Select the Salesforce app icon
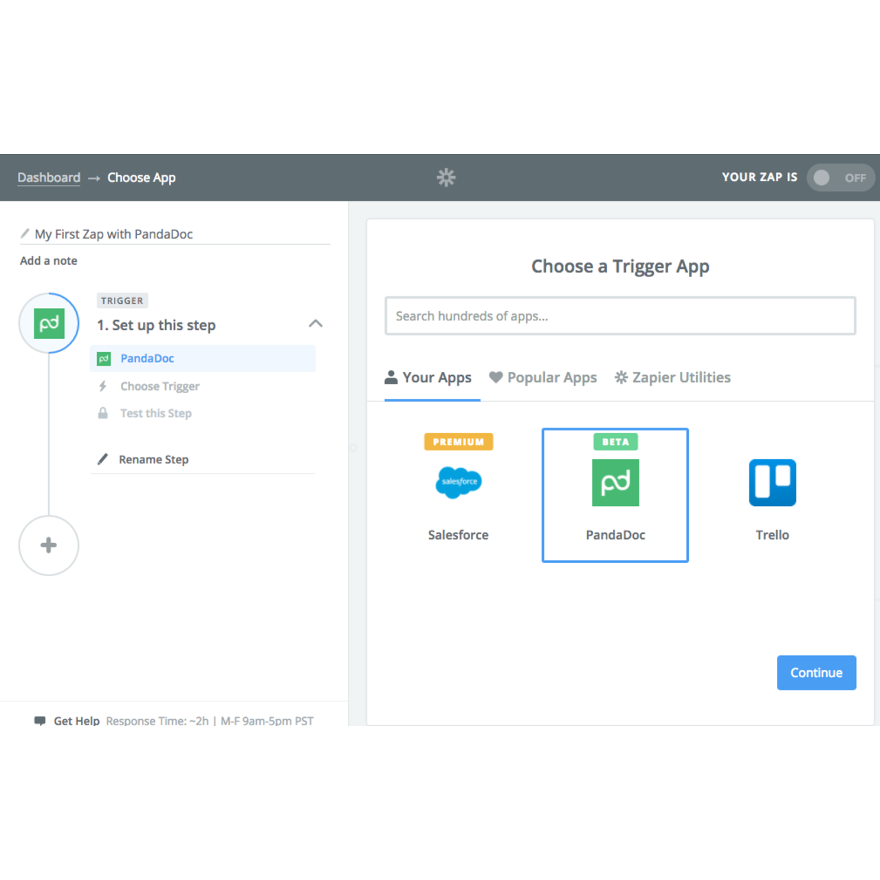This screenshot has width=880, height=880. (459, 483)
